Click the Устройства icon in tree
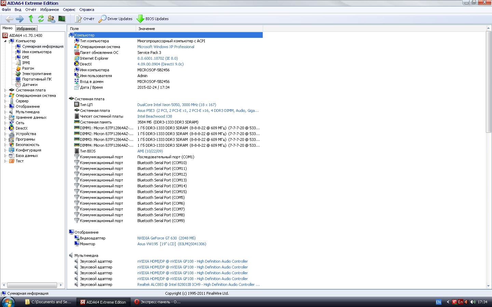This screenshot has height=307, width=492. [12, 134]
